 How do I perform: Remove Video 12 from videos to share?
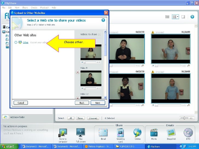78,98
